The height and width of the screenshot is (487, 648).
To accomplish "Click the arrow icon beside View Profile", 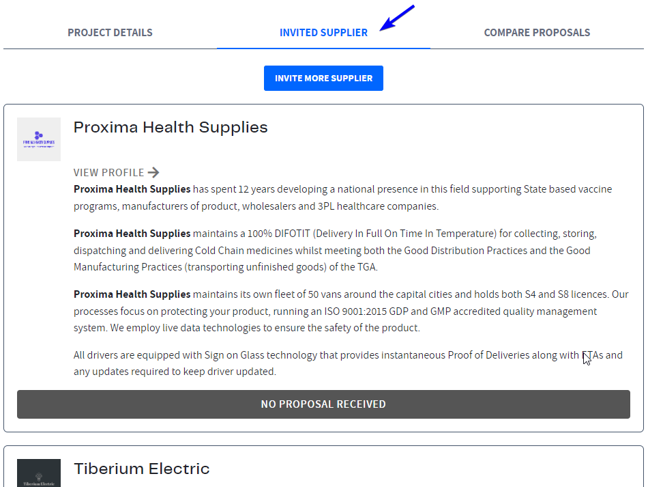I will (x=153, y=173).
